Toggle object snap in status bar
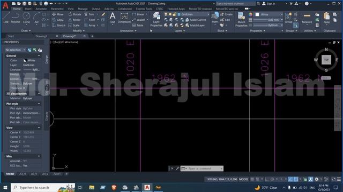Image resolution: width=343 pixels, height=192 pixels. pyautogui.click(x=296, y=179)
